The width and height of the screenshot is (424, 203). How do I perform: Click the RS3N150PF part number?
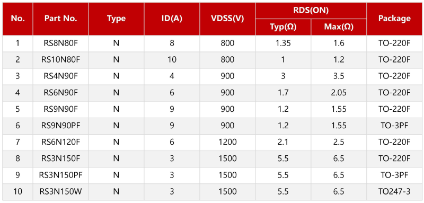[60, 175]
